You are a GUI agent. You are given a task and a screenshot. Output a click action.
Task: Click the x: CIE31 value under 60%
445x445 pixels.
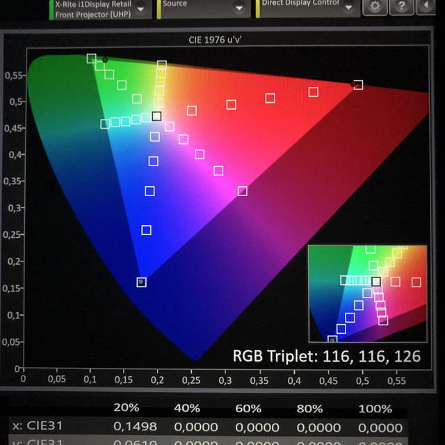tap(257, 428)
